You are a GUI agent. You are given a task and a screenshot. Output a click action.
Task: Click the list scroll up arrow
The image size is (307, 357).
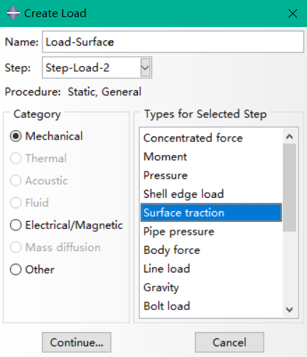click(x=289, y=137)
